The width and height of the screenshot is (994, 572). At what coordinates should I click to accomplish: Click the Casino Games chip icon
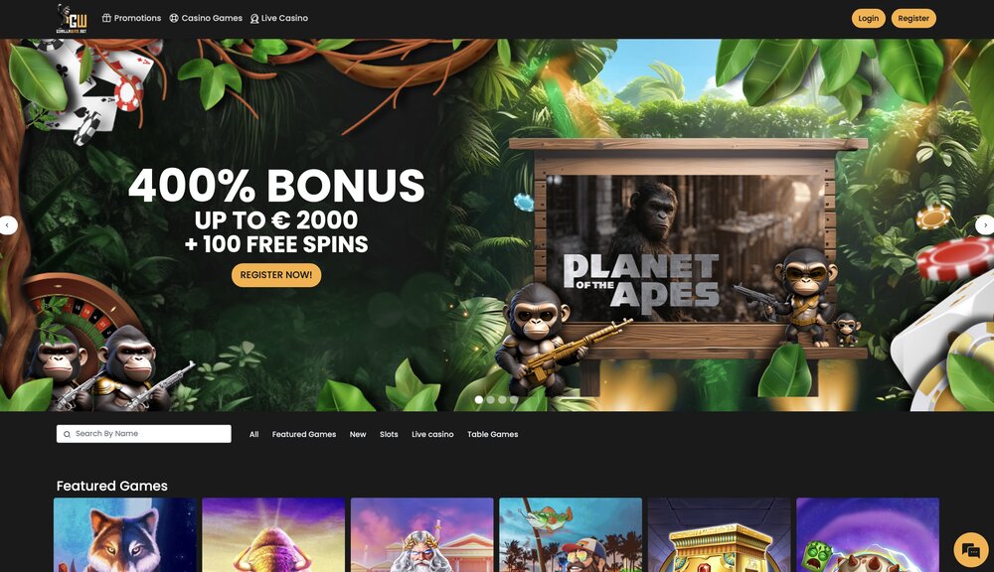click(174, 18)
